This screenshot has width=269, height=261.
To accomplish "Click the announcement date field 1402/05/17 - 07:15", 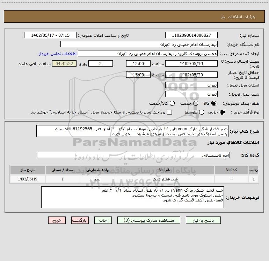I will pos(50,35).
